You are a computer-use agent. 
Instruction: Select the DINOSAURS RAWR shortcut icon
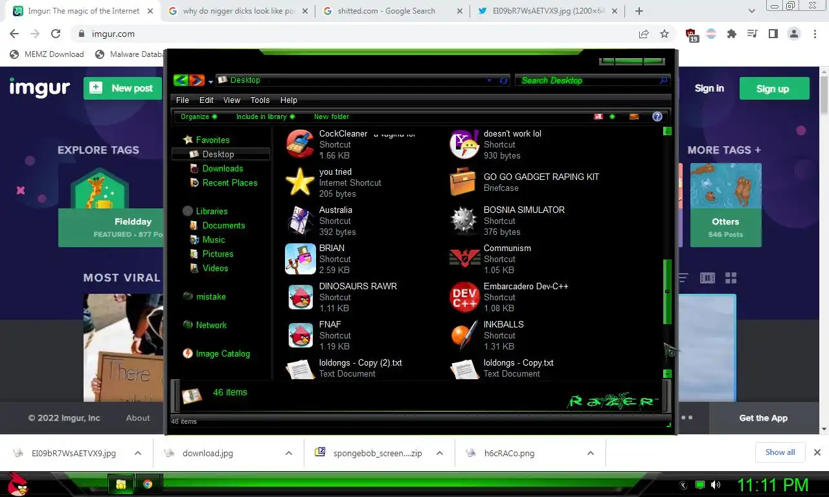click(301, 297)
